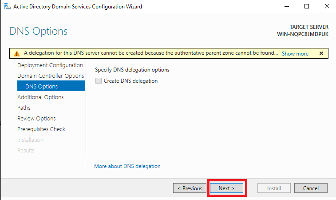Cancel the configuration wizard

(x=311, y=188)
